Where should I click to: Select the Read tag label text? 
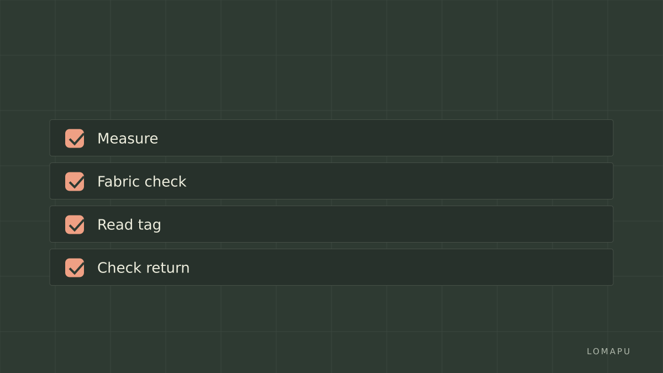tap(129, 225)
